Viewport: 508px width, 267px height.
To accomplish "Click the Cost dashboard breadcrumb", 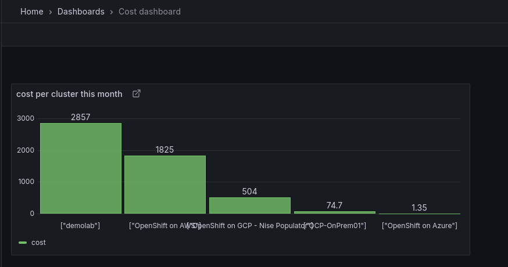I will click(149, 12).
